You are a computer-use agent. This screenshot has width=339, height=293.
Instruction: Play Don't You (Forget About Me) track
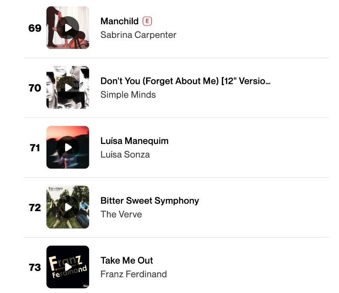(68, 88)
